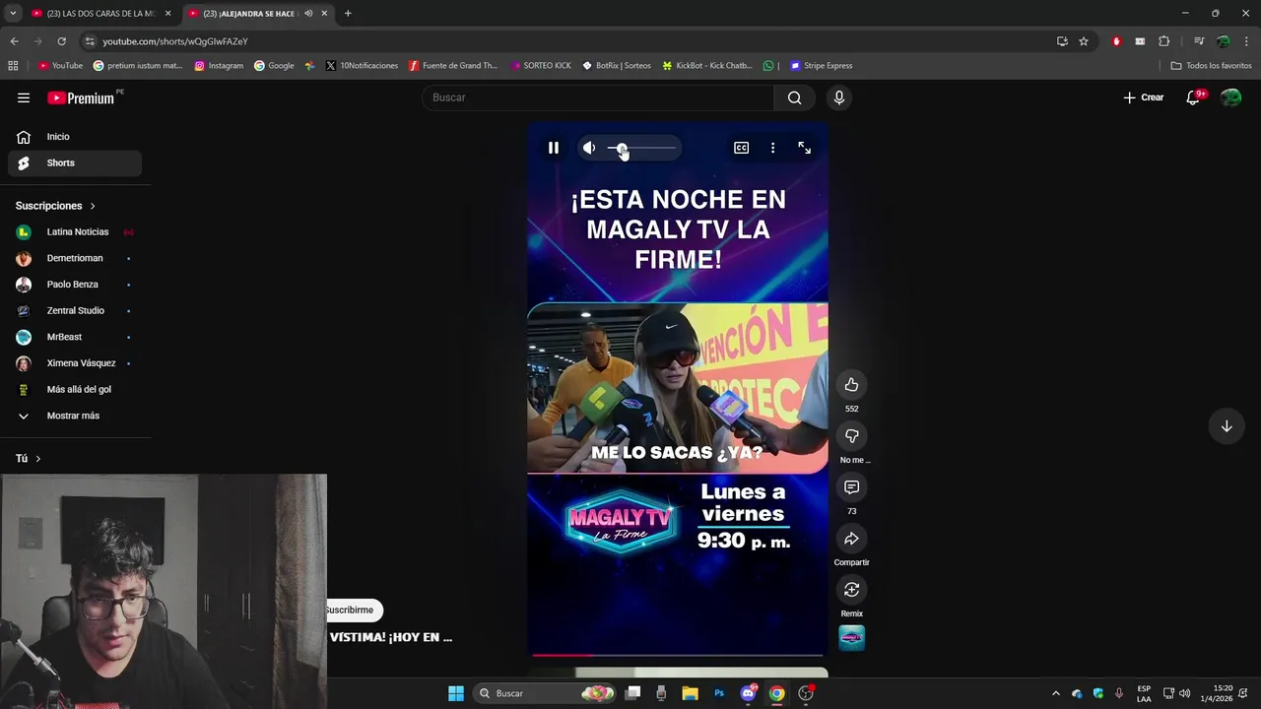Bookmark this page with star icon

point(1084,41)
